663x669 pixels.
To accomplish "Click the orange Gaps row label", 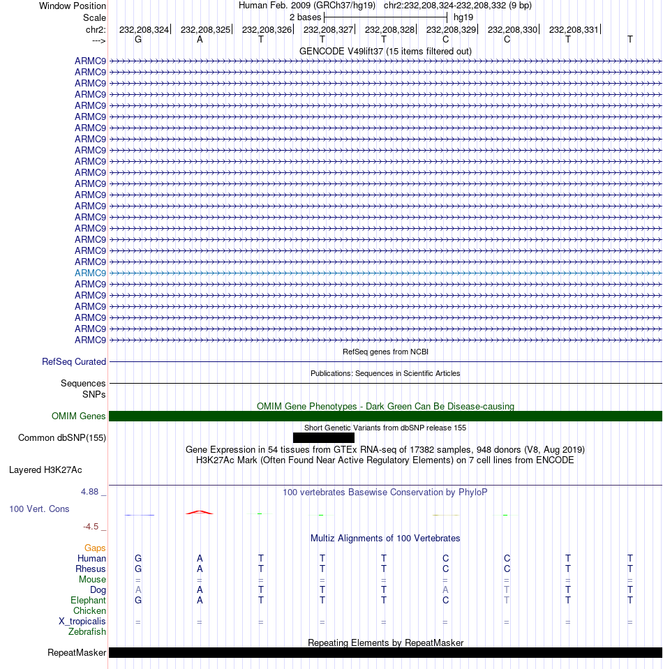I will pos(95,548).
